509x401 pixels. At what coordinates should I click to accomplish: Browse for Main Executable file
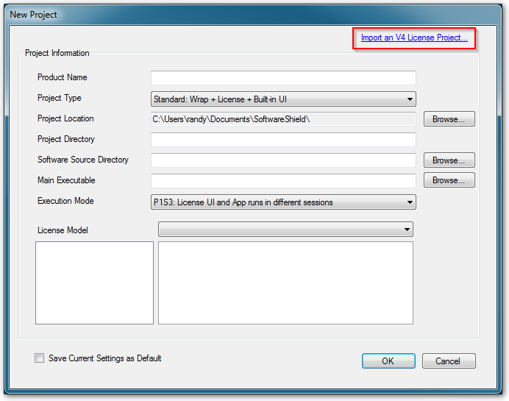449,180
